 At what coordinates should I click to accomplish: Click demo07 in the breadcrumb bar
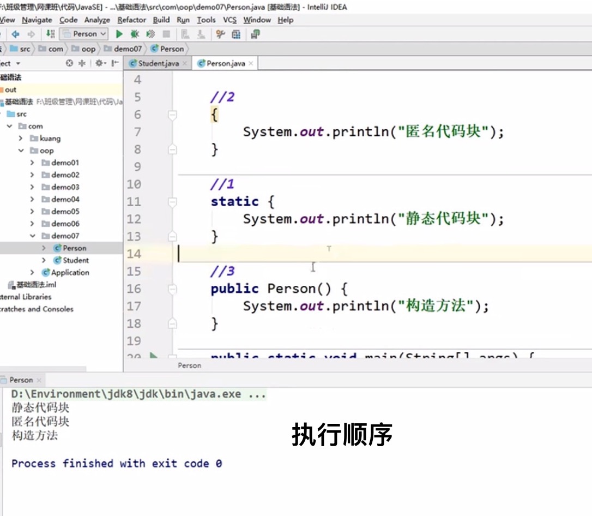[123, 49]
